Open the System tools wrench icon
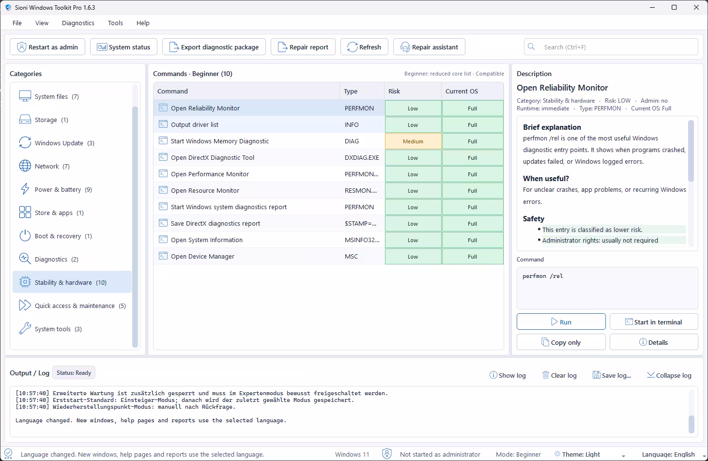 [25, 329]
